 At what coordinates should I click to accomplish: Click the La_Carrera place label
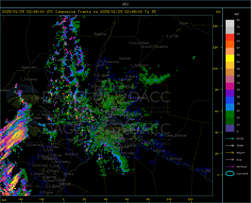pyautogui.click(x=34, y=145)
